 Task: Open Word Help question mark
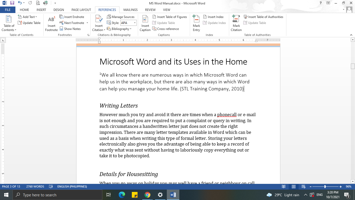321,3
